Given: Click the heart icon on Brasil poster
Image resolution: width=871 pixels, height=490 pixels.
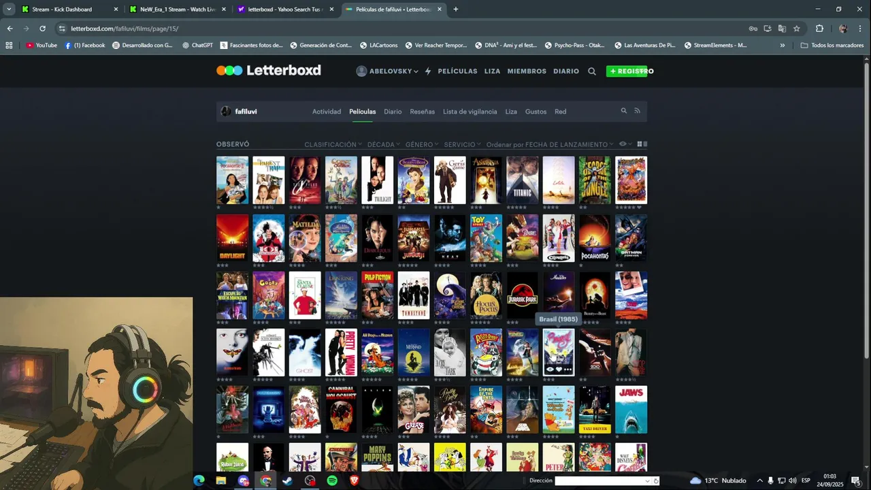Looking at the screenshot, I should click(559, 369).
